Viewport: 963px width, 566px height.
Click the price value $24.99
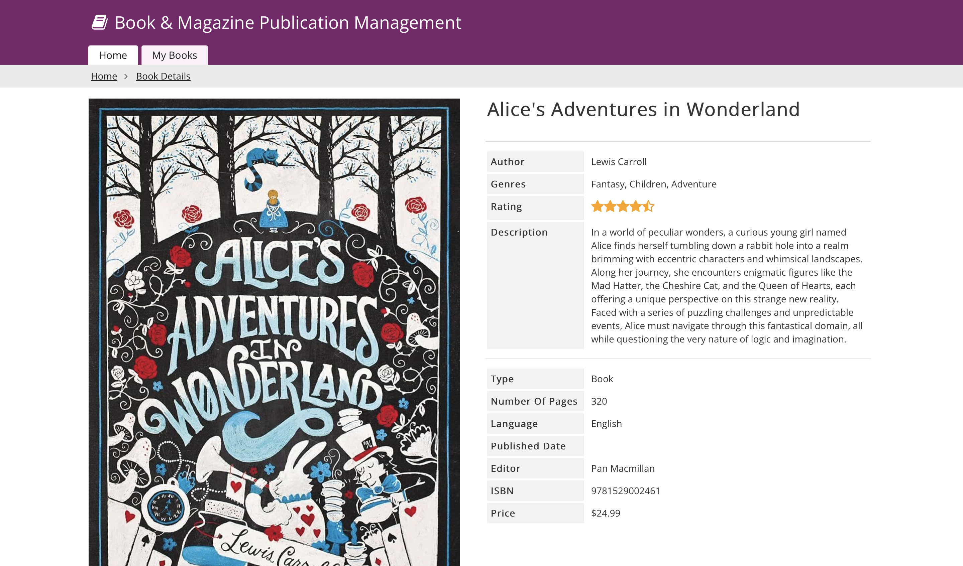605,513
